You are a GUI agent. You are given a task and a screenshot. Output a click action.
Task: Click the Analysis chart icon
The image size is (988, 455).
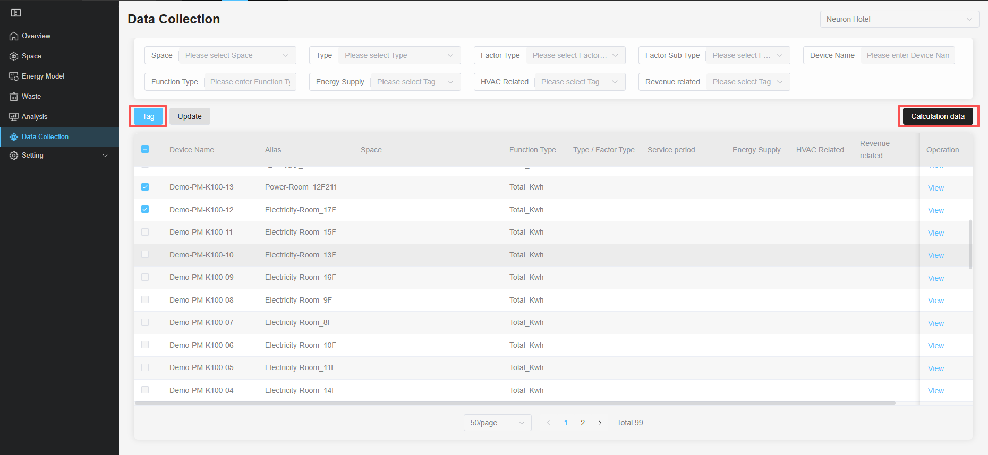click(14, 117)
